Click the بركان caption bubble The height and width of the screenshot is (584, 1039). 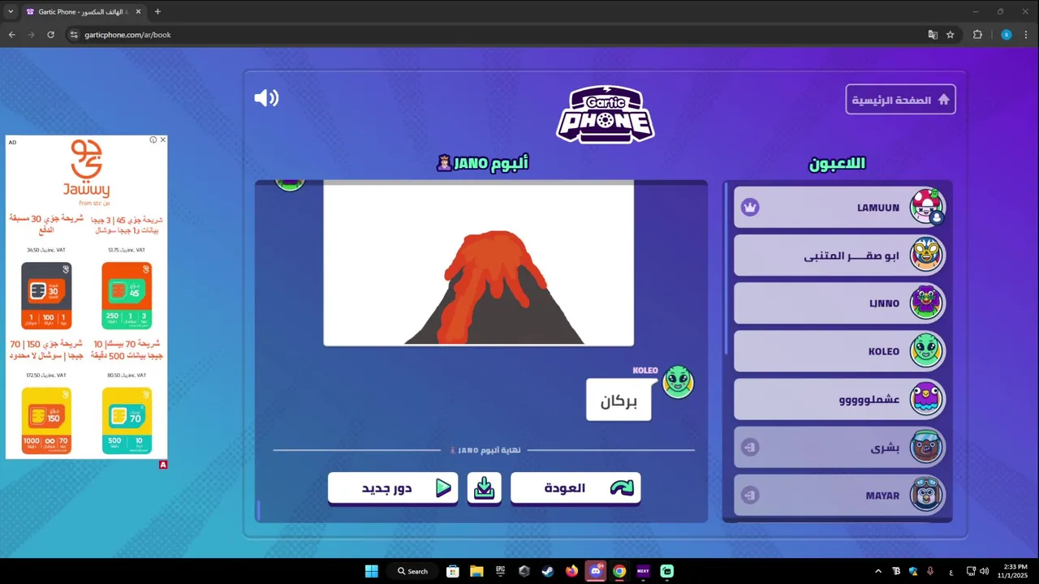pyautogui.click(x=619, y=401)
